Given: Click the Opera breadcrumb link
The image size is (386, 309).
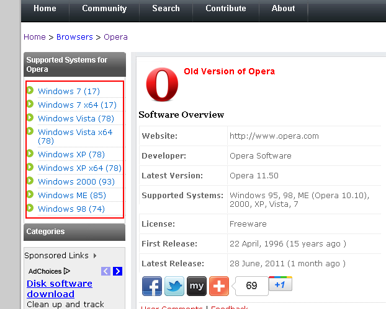Looking at the screenshot, I should (115, 37).
